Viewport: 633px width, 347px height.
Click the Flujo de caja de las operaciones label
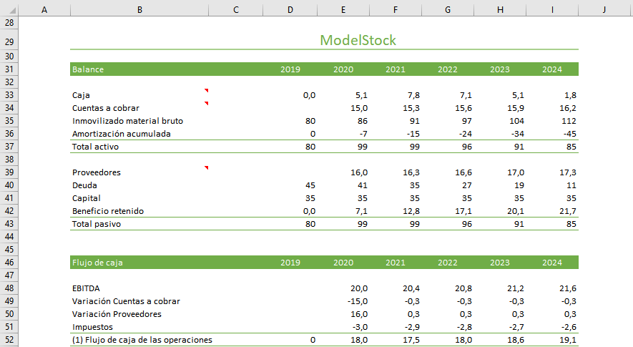pyautogui.click(x=142, y=340)
